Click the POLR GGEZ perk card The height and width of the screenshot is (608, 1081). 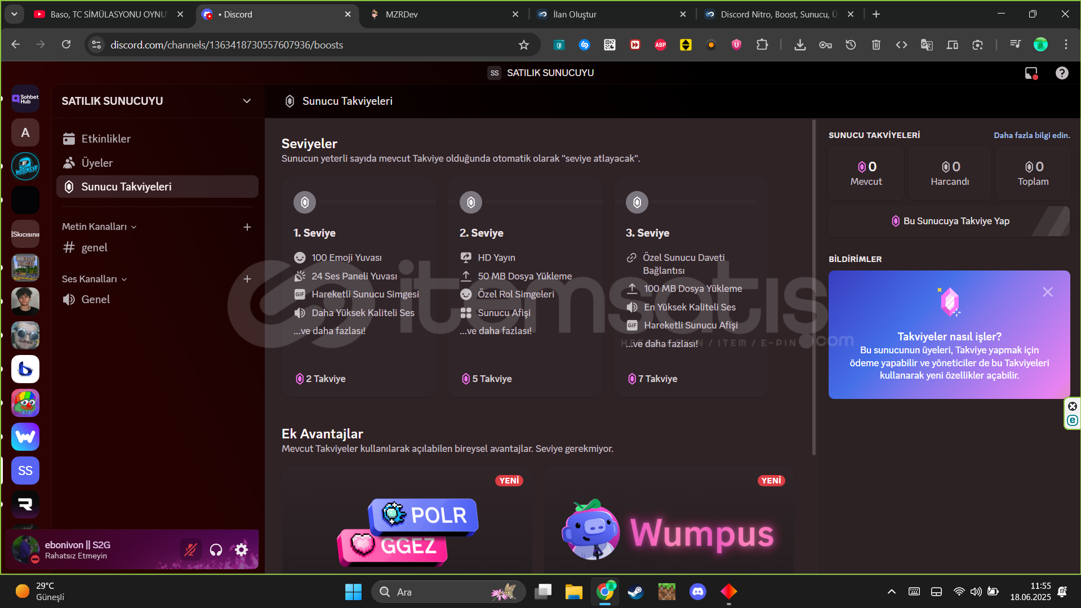coord(406,521)
